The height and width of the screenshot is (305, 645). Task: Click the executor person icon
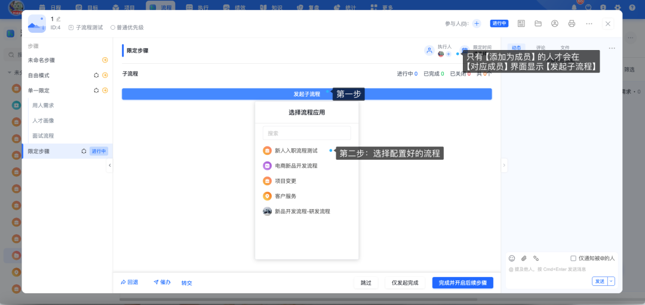click(x=429, y=51)
